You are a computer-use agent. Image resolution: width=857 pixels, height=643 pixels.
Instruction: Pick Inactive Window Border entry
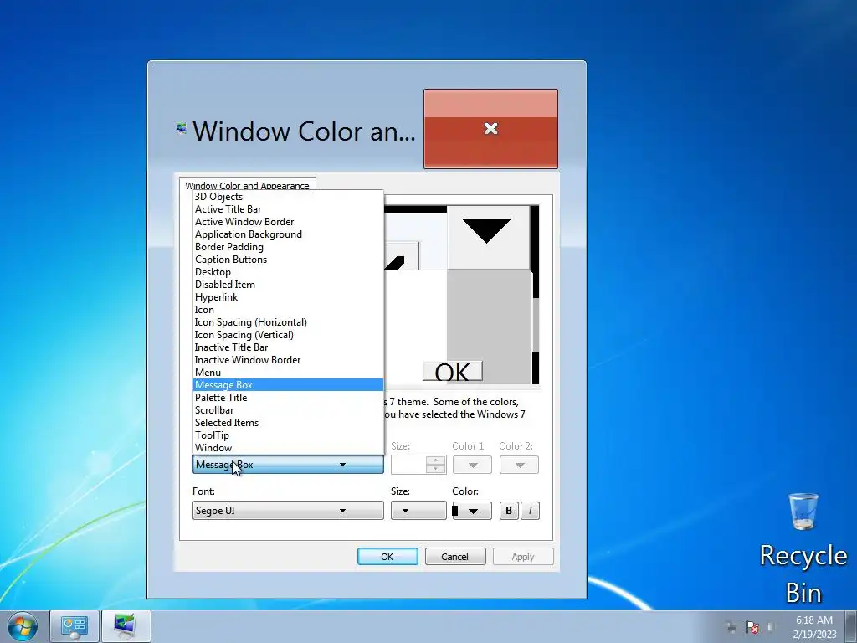pyautogui.click(x=288, y=360)
